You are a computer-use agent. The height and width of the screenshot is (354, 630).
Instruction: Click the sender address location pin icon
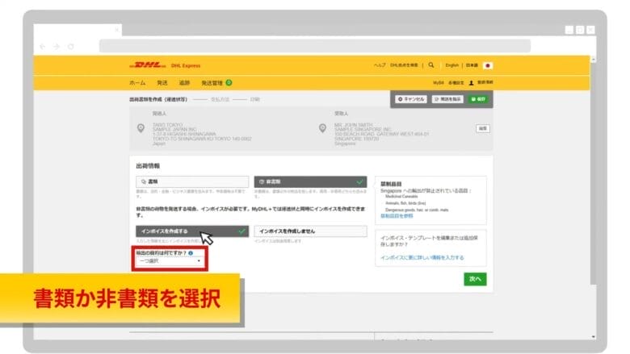tap(141, 128)
